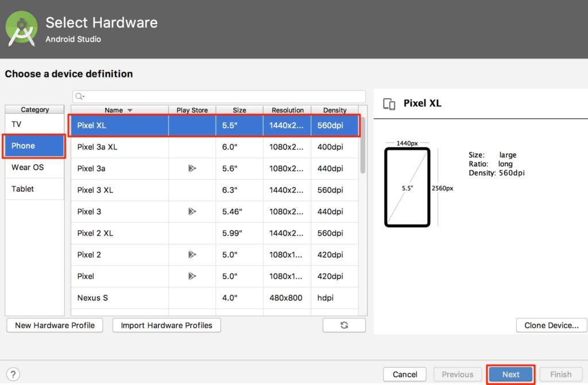
Task: Click the Play Store icon in Pixel 2 row
Action: (192, 255)
